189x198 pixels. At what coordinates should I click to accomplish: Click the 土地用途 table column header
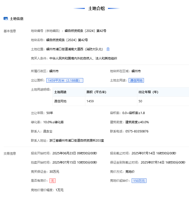pyautogui.click(x=60, y=92)
